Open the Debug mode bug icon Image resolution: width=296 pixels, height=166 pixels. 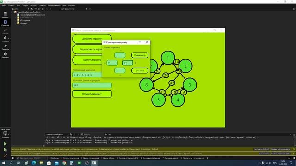5,38
